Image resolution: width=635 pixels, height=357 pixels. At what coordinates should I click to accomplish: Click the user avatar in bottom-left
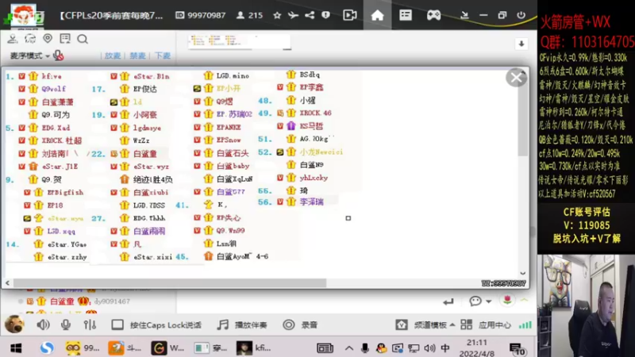coord(14,324)
